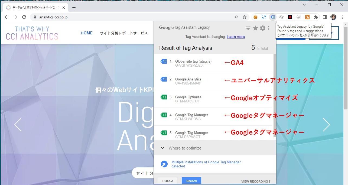Open Tag Assistant settings gear
This screenshot has height=185, width=348.
click(263, 28)
